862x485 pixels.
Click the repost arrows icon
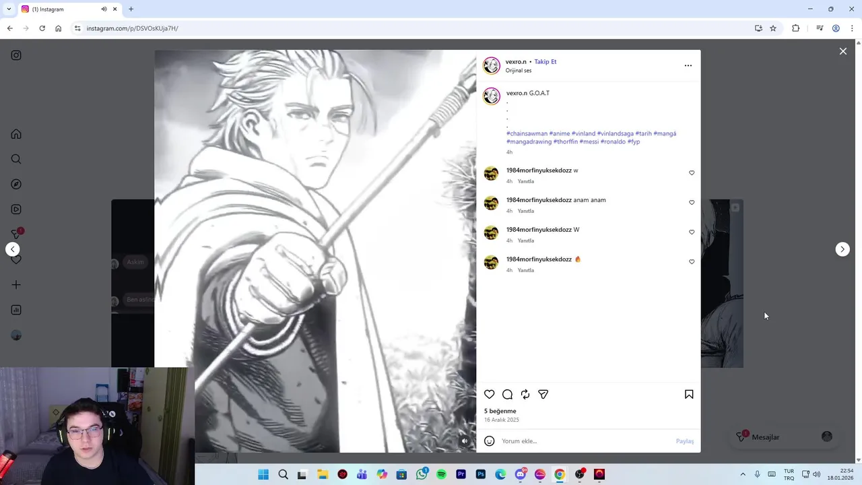coord(525,394)
